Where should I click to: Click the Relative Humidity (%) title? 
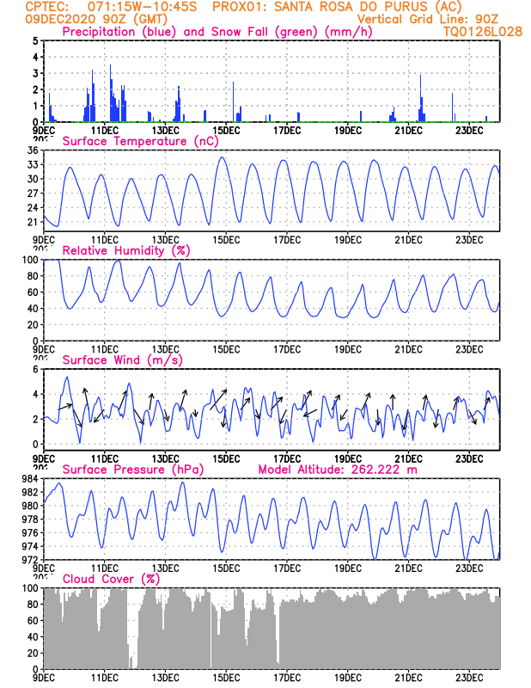pos(126,250)
